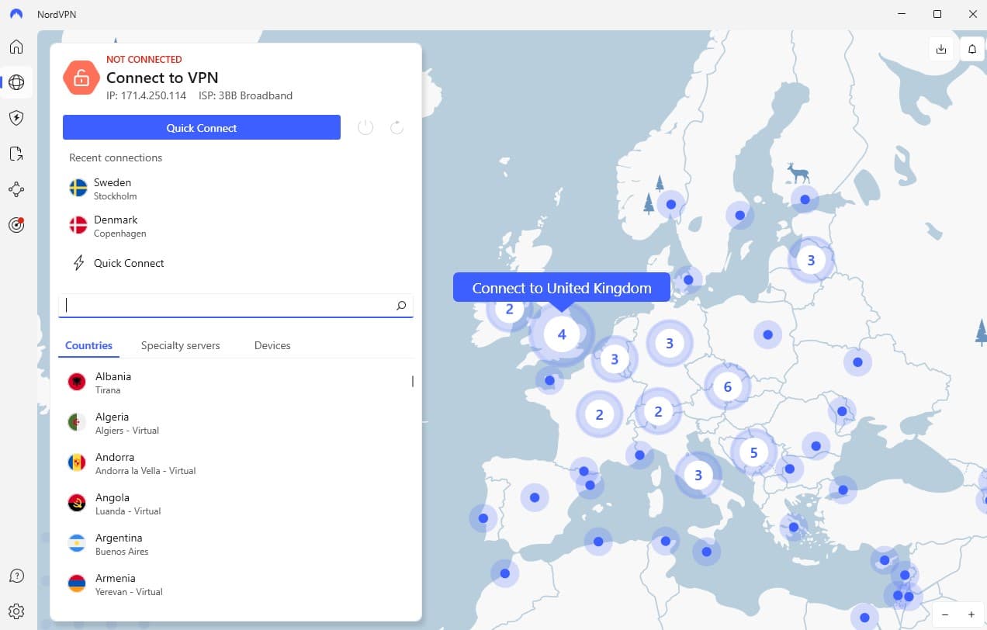Open the help question mark icon
The image size is (987, 630).
point(16,576)
